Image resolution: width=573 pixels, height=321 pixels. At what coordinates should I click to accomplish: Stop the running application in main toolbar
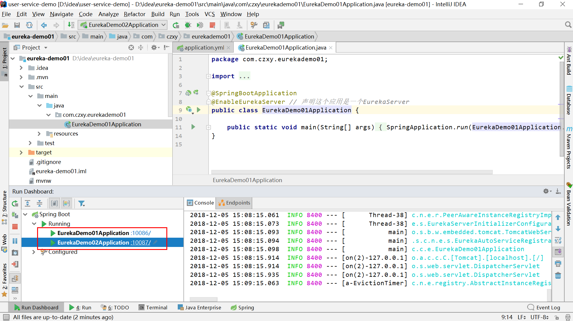click(x=212, y=25)
